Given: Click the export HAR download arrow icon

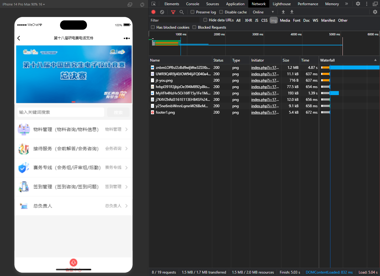Looking at the screenshot, I should pos(292,12).
